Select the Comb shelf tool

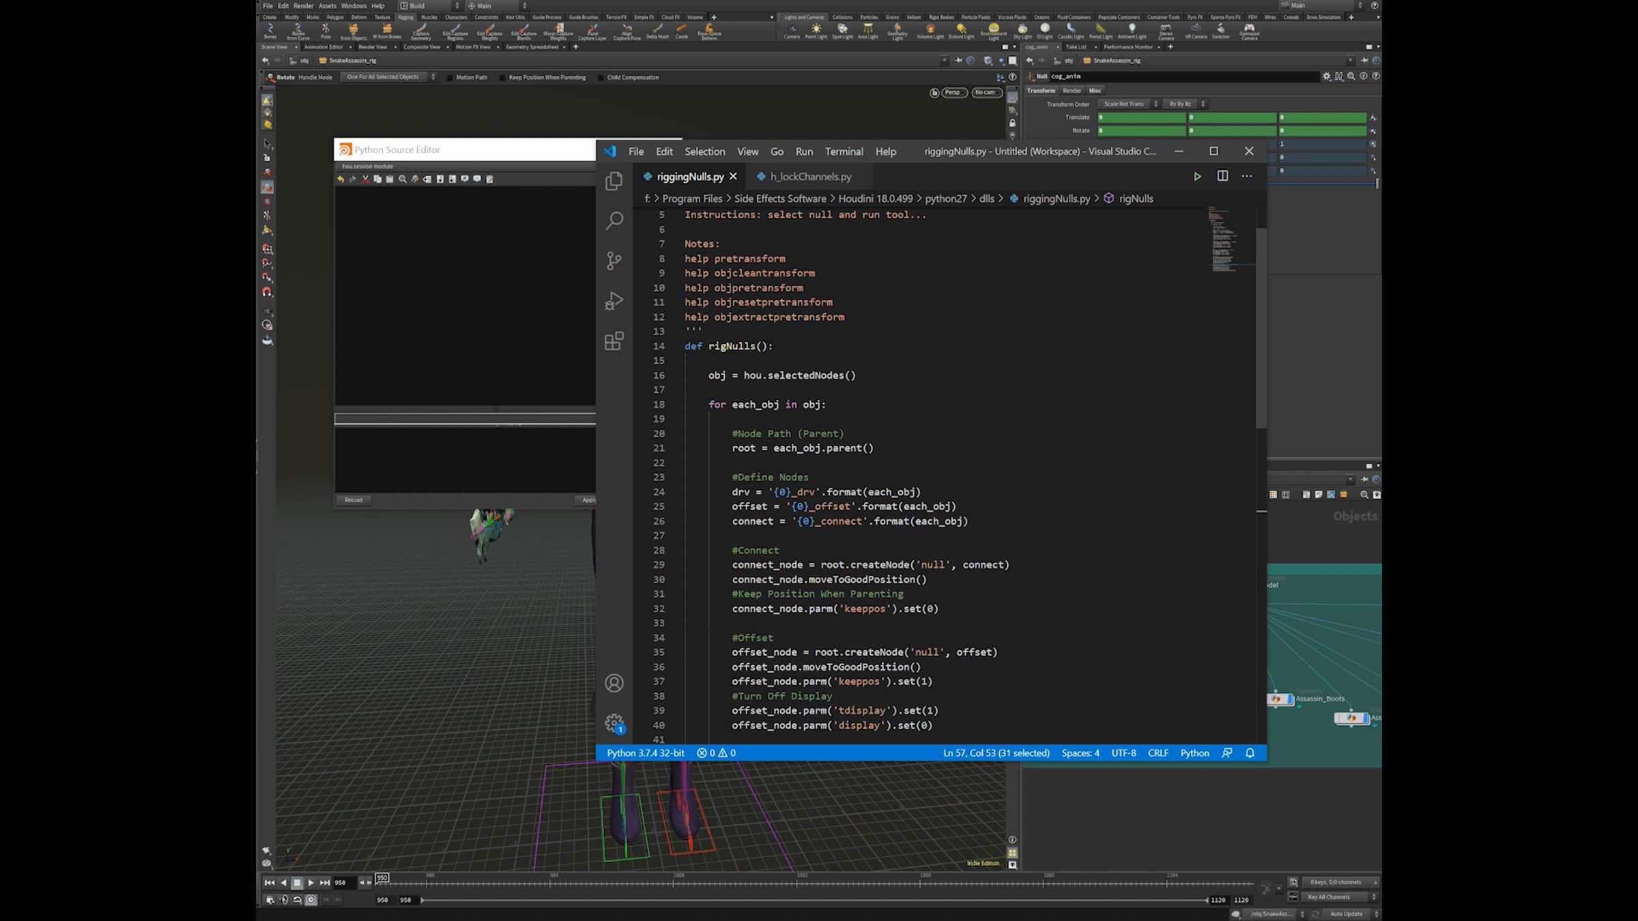point(681,31)
